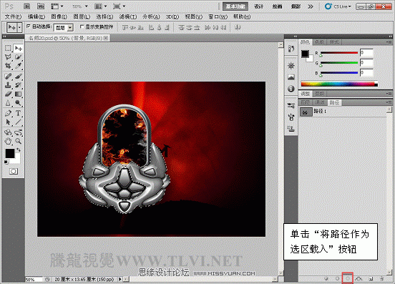Image resolution: width=395 pixels, height=284 pixels.
Task: Select the 路径 1 path row
Action: [343, 112]
